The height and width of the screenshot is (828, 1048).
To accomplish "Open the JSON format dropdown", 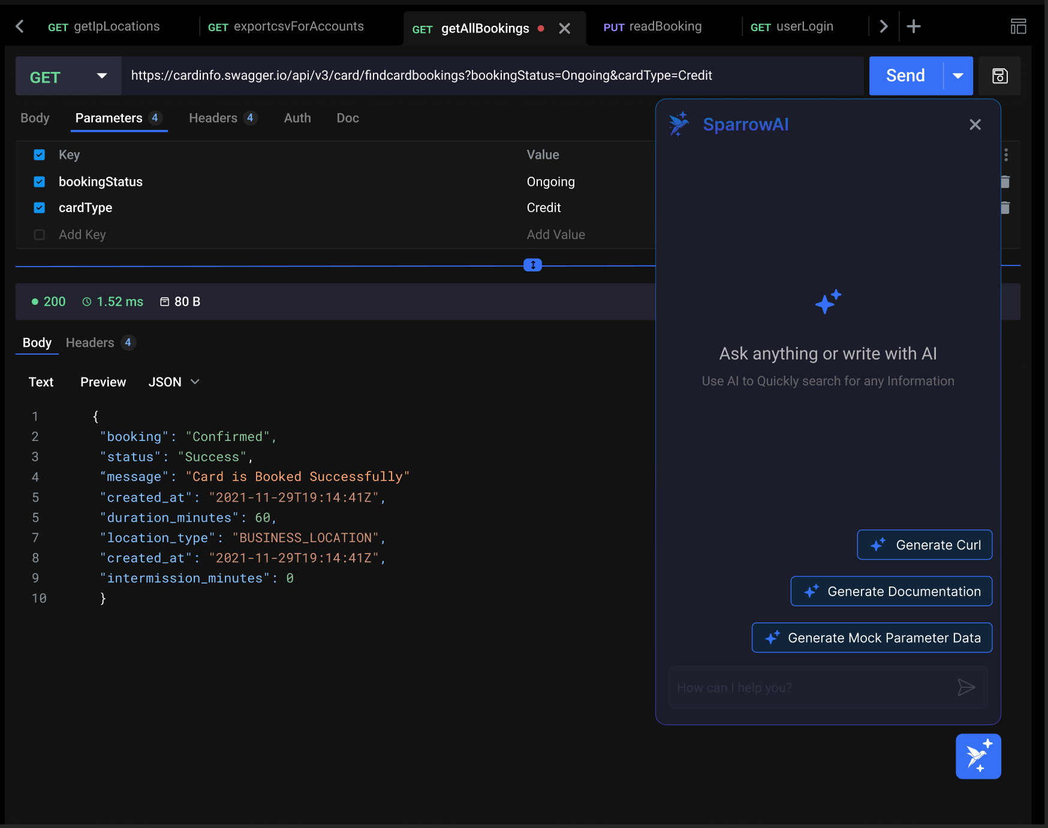I will [x=174, y=382].
